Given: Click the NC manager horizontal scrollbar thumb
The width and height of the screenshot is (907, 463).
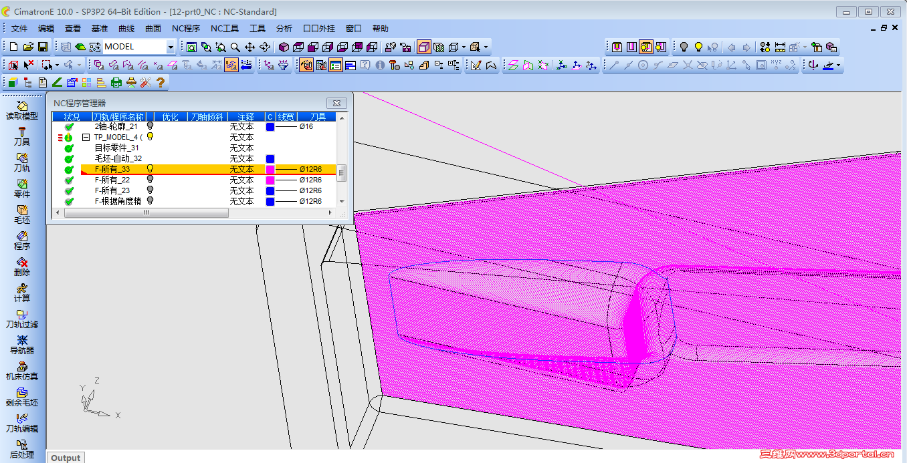Looking at the screenshot, I should pyautogui.click(x=146, y=212).
